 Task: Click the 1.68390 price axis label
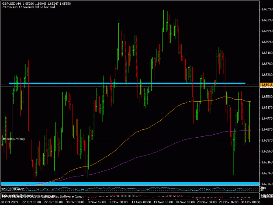point(267,20)
